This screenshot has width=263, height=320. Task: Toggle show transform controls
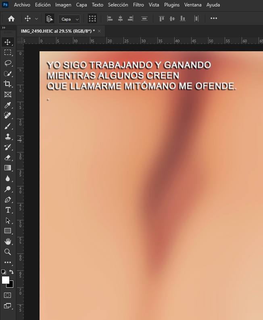click(92, 19)
